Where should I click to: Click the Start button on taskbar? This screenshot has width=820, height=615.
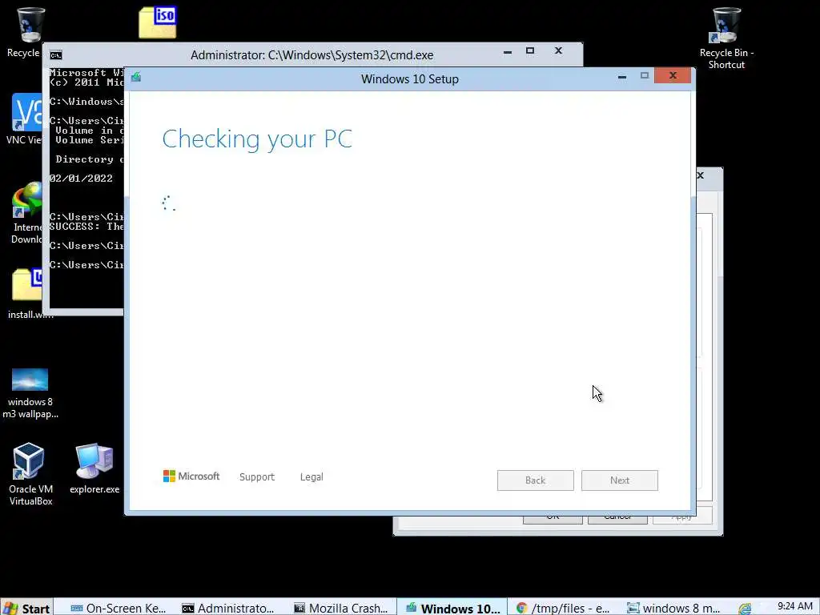26,608
